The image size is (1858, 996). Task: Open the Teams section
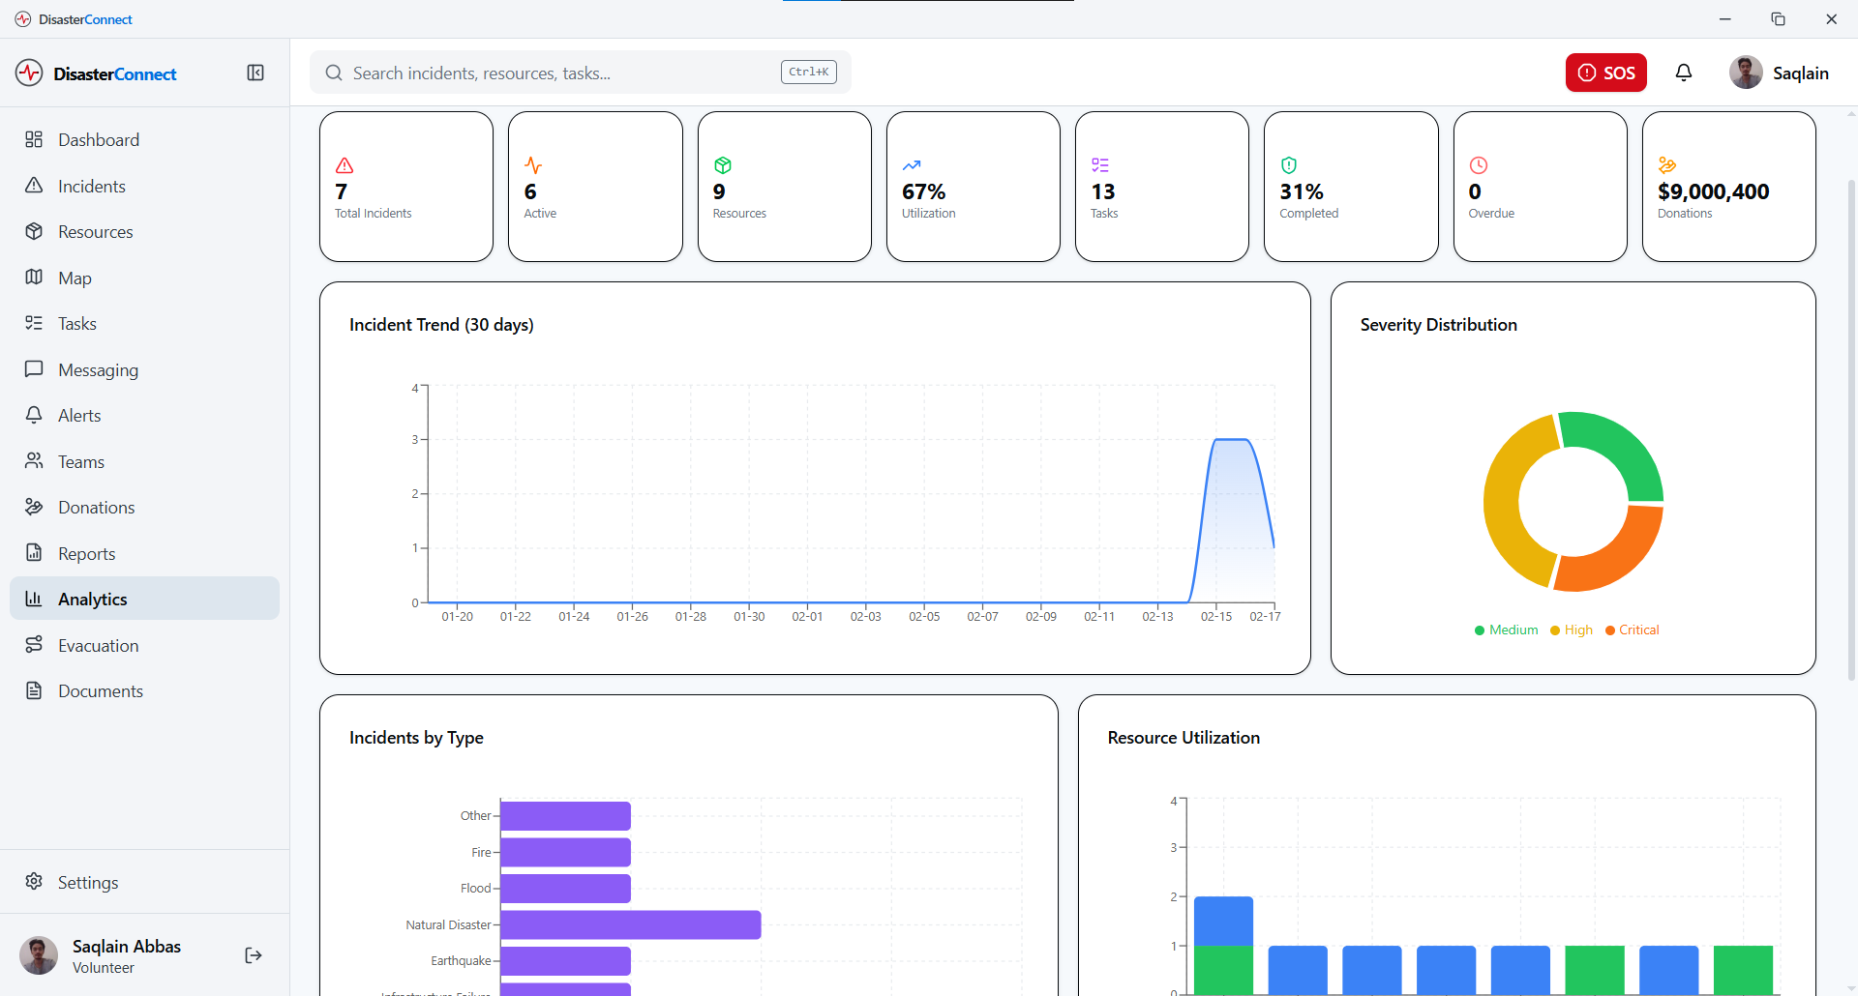click(80, 461)
